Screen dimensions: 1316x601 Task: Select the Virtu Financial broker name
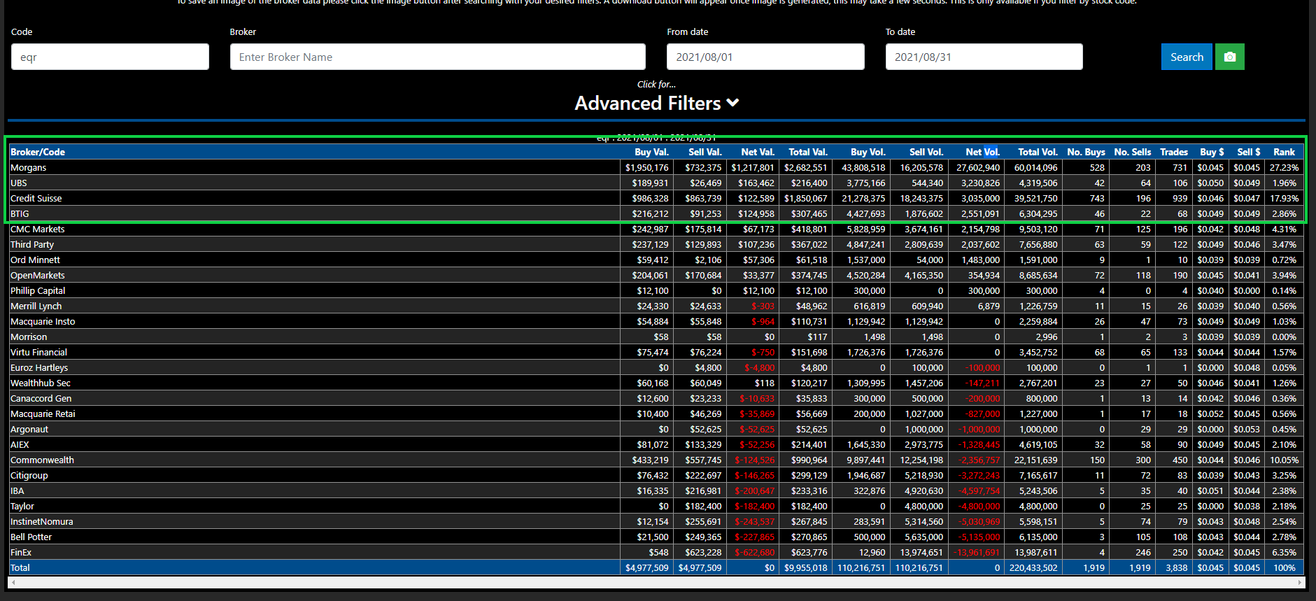[38, 353]
